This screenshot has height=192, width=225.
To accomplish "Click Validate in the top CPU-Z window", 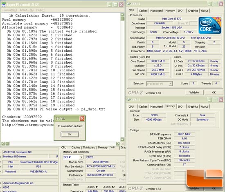I will click(x=194, y=93).
